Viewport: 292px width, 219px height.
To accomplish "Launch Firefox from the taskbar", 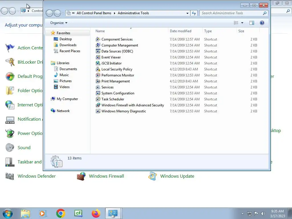I will pos(96,213).
